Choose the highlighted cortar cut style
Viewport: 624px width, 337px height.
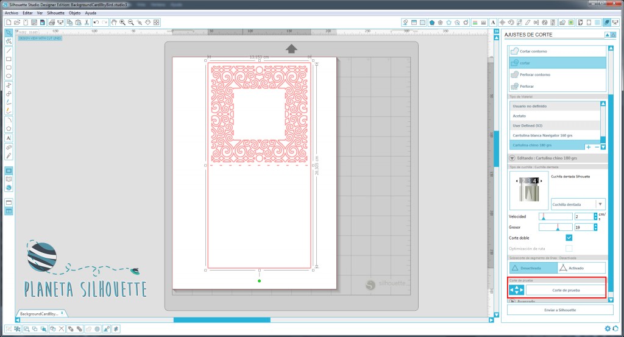[x=558, y=63]
